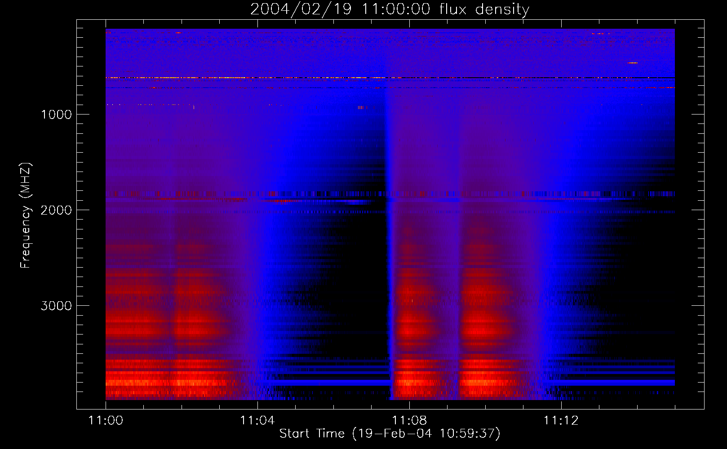
Task: Click the "2000" frequency tick label
Action: 56,210
